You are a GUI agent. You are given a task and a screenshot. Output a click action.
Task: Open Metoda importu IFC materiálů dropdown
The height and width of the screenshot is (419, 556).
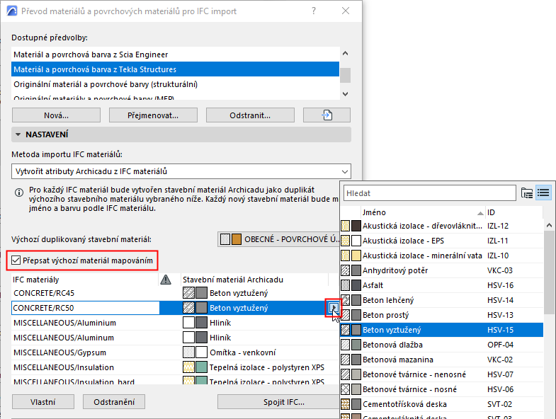[x=181, y=171]
